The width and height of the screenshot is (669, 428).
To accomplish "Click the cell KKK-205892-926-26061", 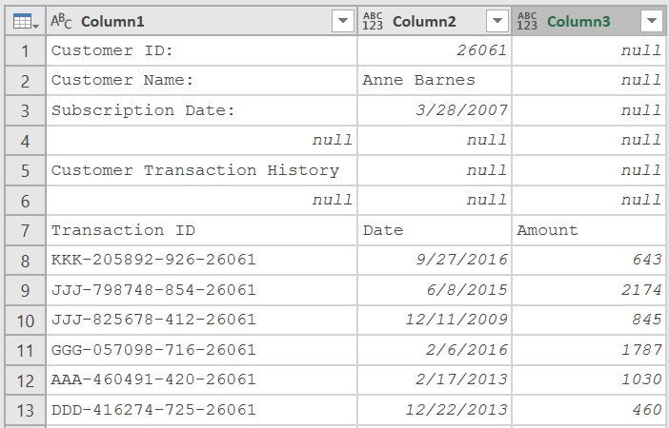I will coord(201,261).
